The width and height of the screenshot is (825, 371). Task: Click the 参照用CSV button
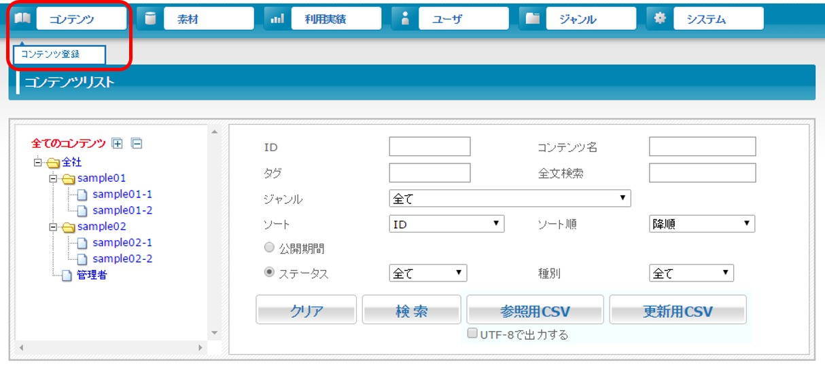[x=535, y=311]
